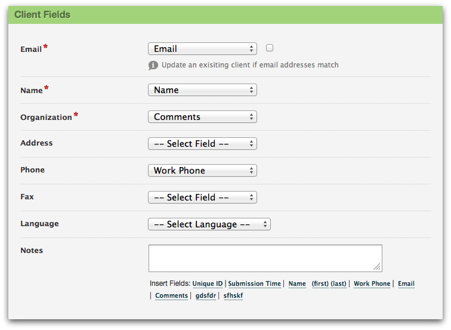Open the Phone dropdown showing Work Phone

(202, 171)
